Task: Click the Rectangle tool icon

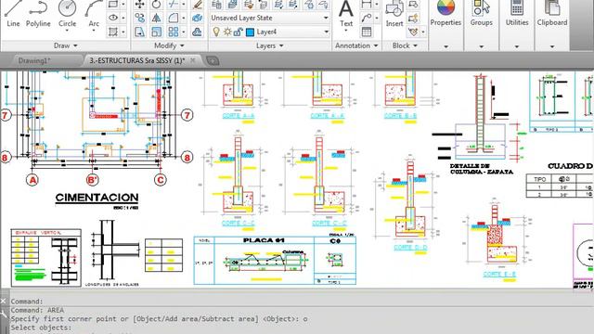Action: click(x=113, y=4)
